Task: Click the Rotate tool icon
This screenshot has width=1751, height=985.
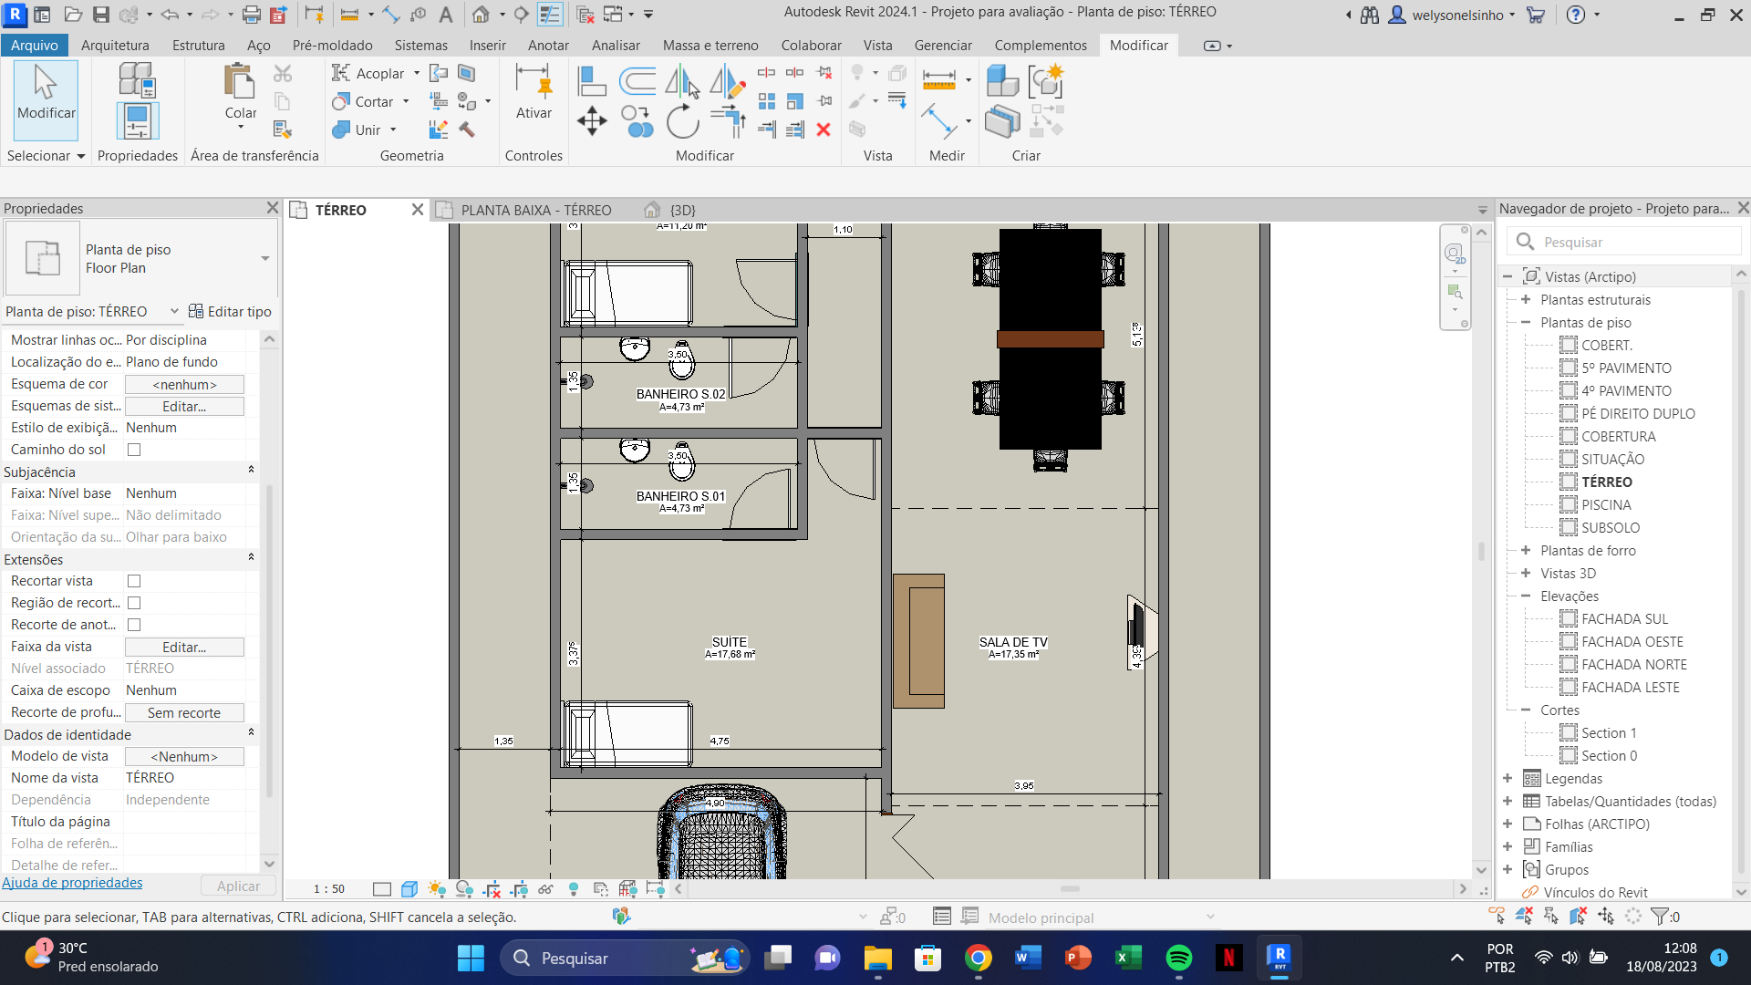Action: point(681,121)
